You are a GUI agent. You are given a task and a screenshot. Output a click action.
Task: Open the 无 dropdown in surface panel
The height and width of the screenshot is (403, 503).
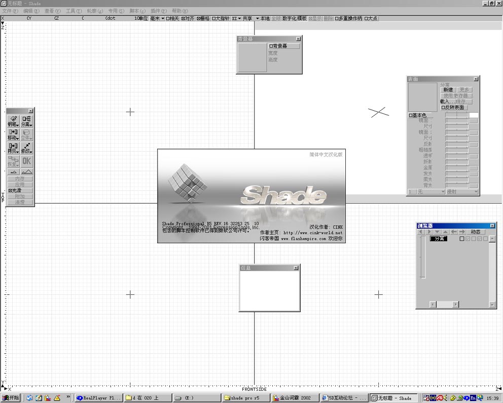click(430, 192)
